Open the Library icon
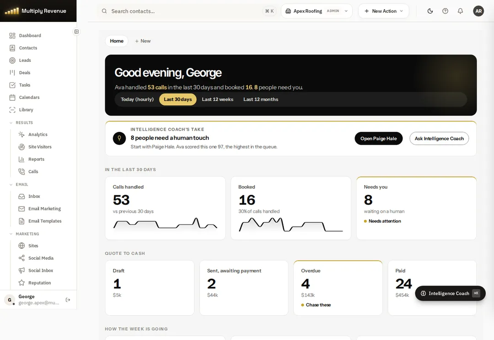This screenshot has height=340, width=494. tap(12, 110)
